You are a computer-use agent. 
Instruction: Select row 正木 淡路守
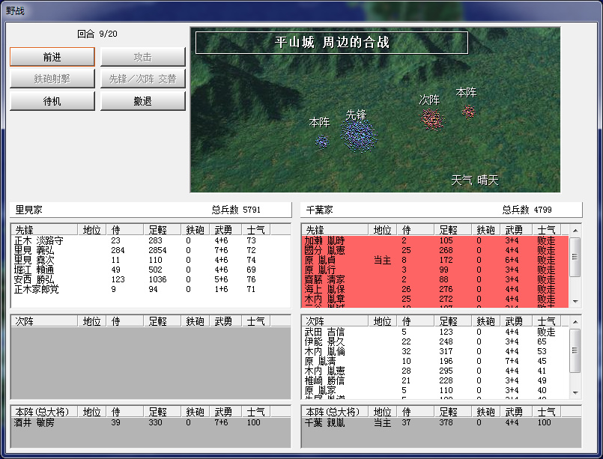point(151,240)
